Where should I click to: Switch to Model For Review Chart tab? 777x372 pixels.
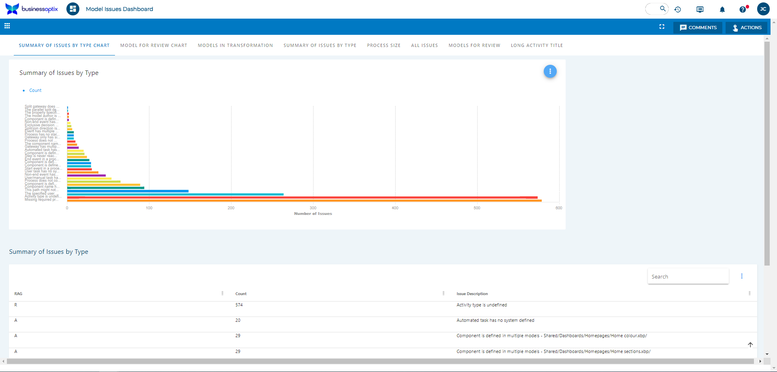tap(153, 45)
